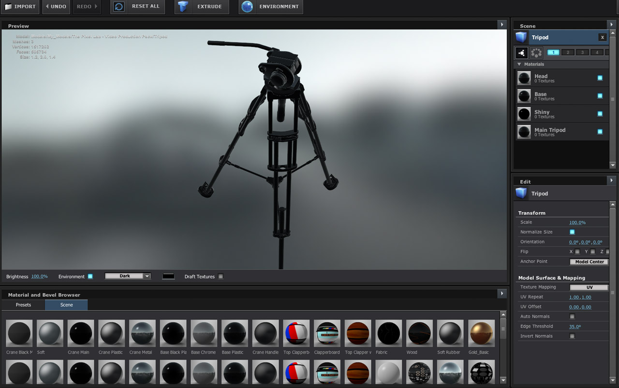Choose the Base Black Plastic material preset
The width and height of the screenshot is (619, 388).
click(x=173, y=333)
